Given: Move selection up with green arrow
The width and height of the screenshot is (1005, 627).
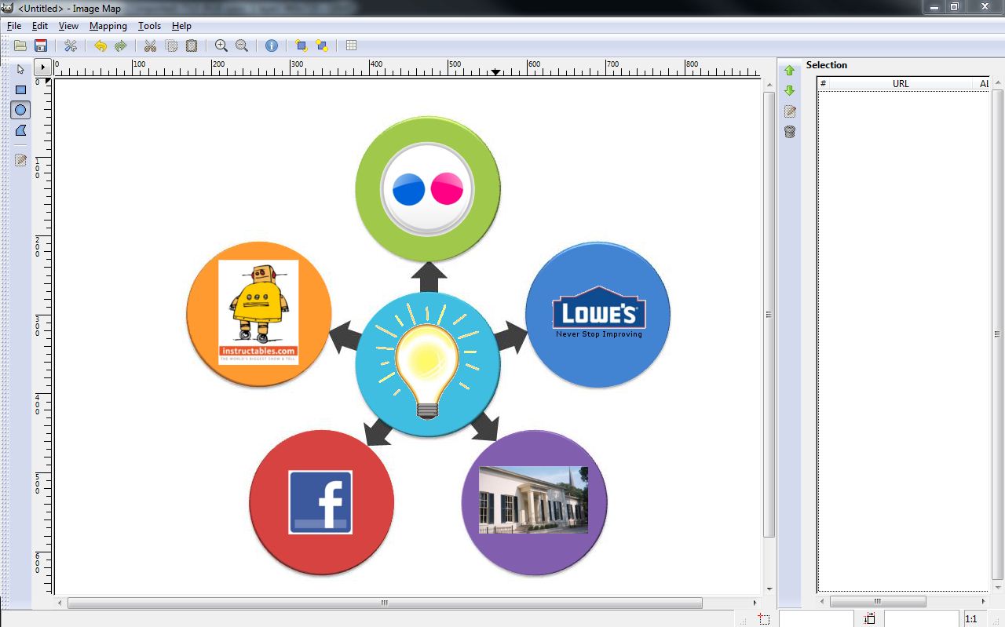Looking at the screenshot, I should pyautogui.click(x=789, y=70).
